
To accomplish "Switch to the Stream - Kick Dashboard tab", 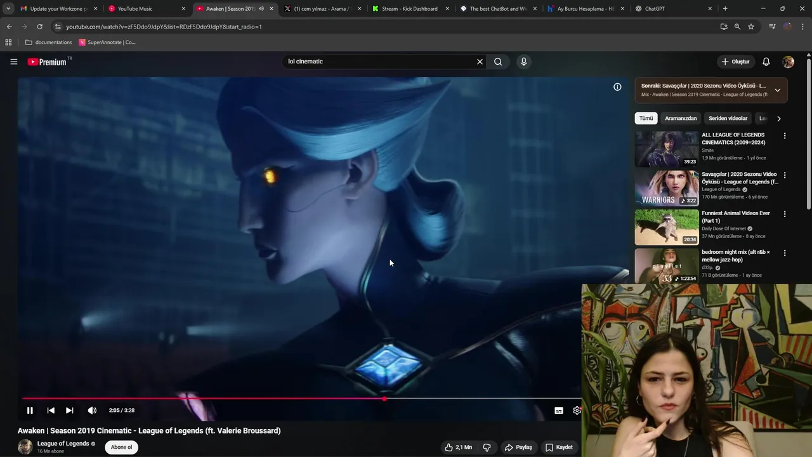I will (x=410, y=9).
